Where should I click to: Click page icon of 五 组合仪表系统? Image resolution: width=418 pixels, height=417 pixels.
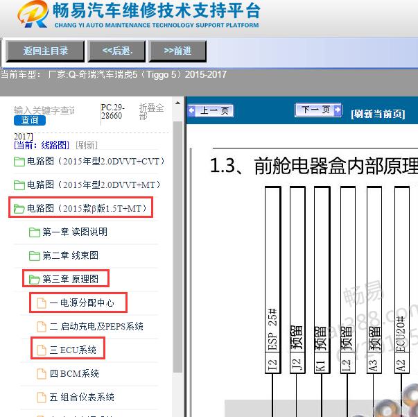[x=42, y=397]
